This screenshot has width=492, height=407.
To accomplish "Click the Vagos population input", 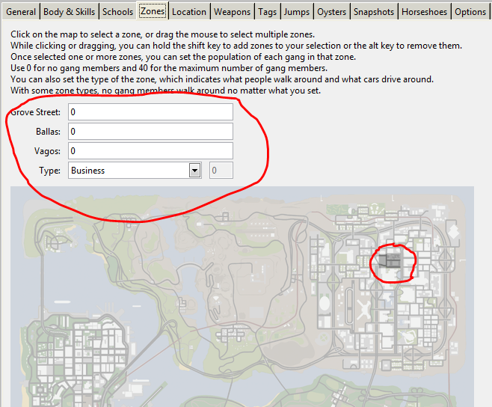I will 150,150.
